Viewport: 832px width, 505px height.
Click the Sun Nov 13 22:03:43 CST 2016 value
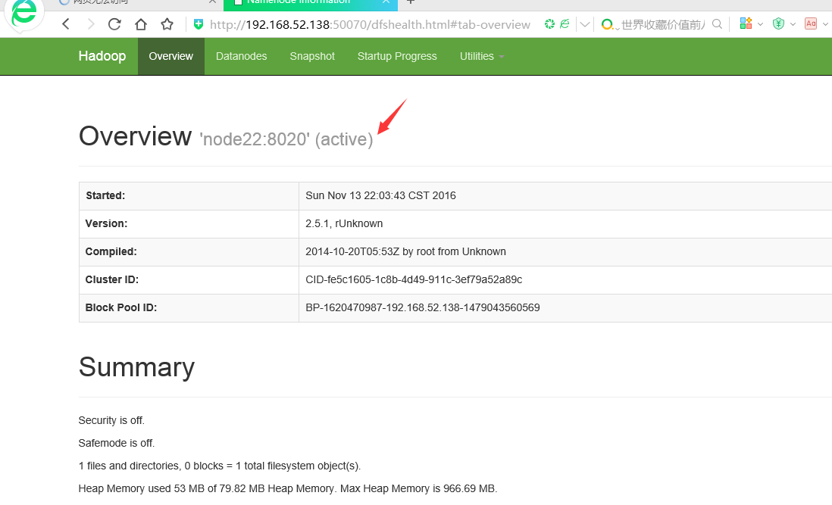tap(380, 195)
